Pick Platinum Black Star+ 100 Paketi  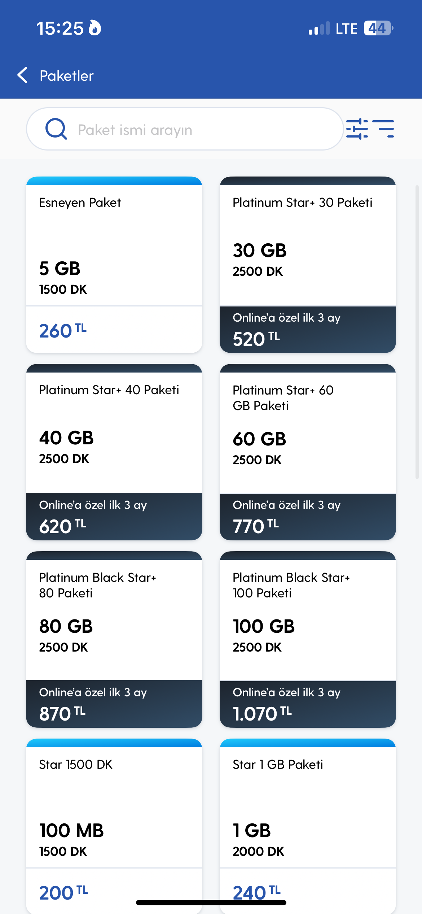click(308, 639)
